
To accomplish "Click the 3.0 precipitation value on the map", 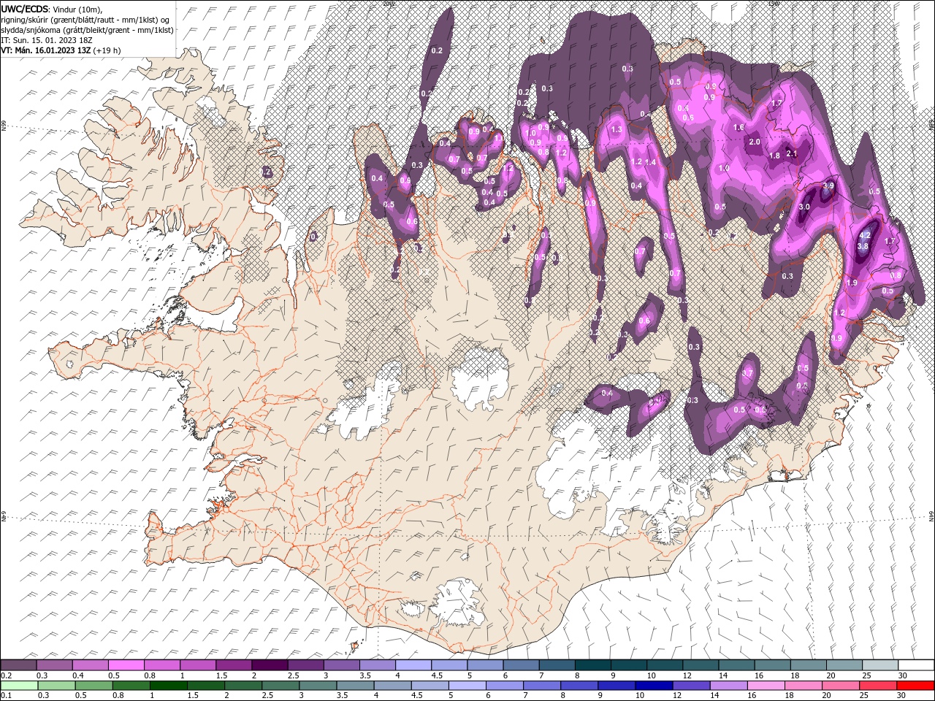I will click(x=804, y=207).
